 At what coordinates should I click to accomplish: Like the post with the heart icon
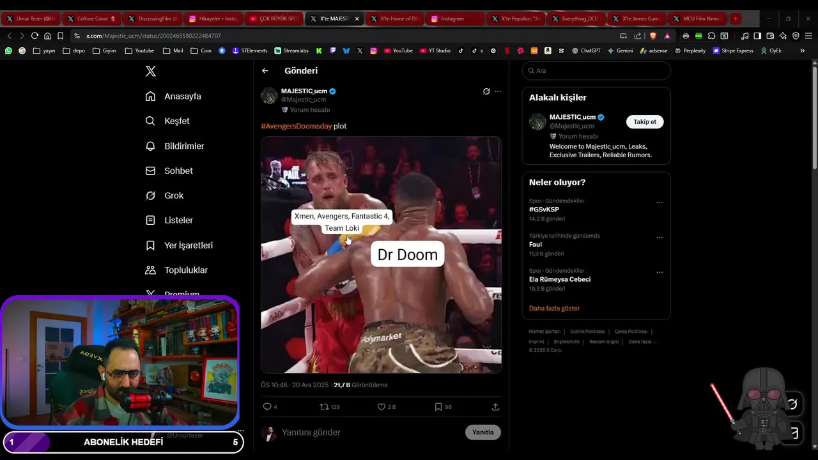point(382,407)
